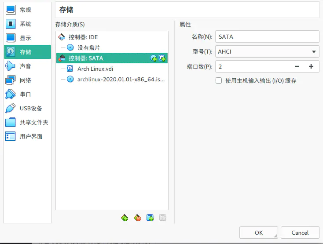Screen dimensions: 323x244
Task: Add a hard disk to SATA controller
Action: [x=162, y=58]
